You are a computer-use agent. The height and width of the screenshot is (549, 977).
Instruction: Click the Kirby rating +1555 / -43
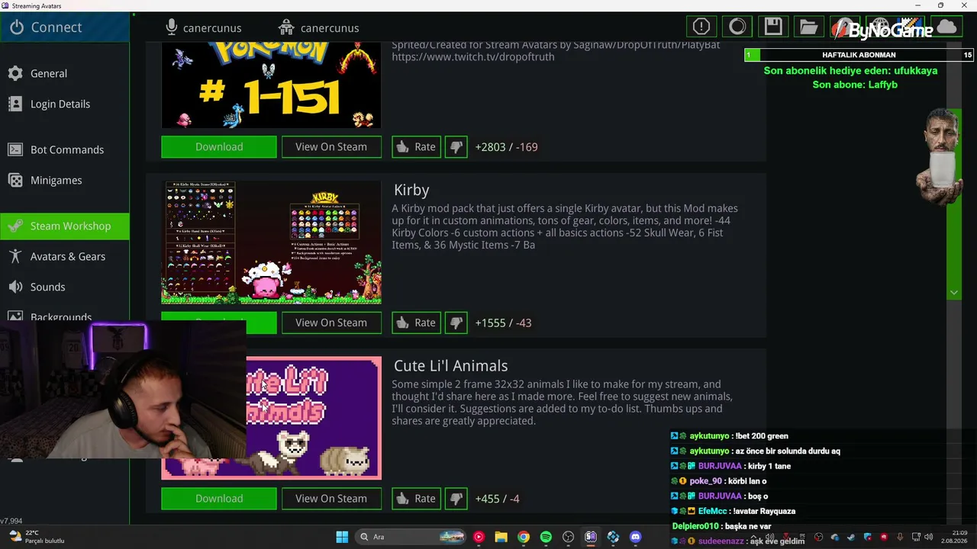point(503,323)
